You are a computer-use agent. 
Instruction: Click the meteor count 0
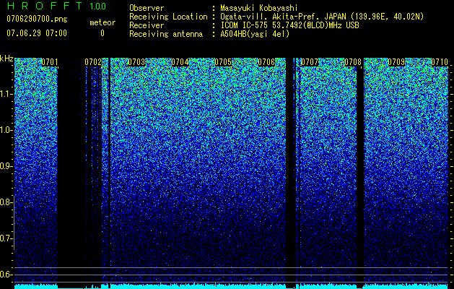coord(102,33)
